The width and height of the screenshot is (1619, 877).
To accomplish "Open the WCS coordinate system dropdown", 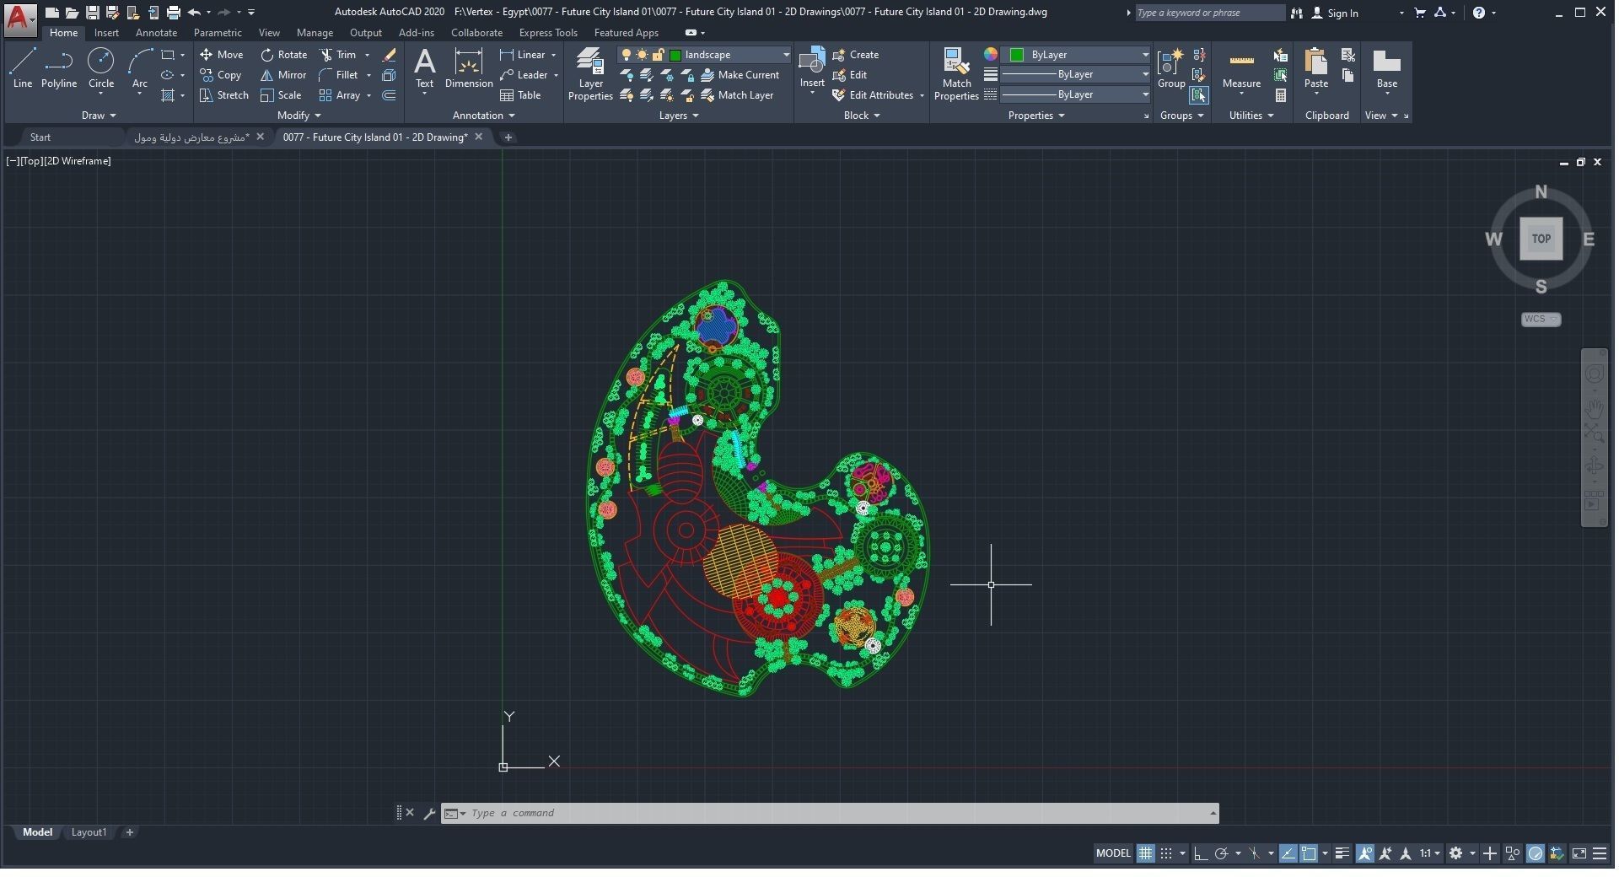I will coord(1541,319).
